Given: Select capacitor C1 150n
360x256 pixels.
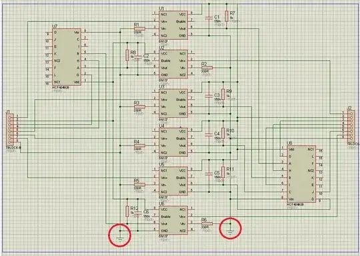Looking at the screenshot, I should pyautogui.click(x=209, y=18).
